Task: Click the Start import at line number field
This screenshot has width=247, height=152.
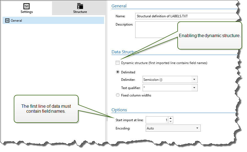Action: [157, 120]
